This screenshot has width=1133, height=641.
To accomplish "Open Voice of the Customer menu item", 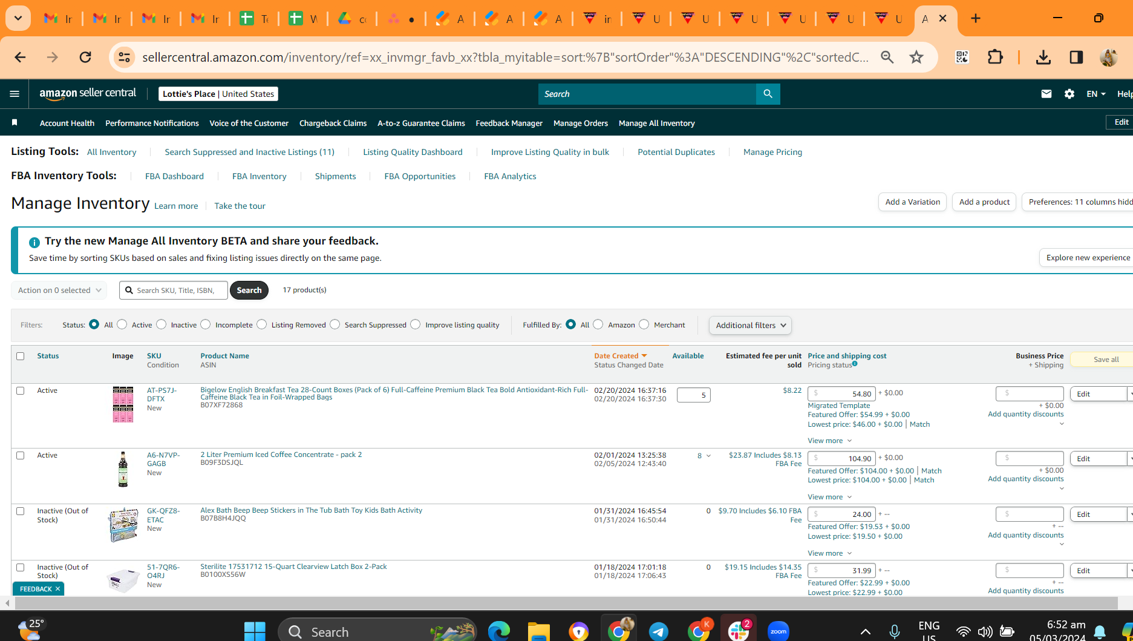I will point(249,123).
